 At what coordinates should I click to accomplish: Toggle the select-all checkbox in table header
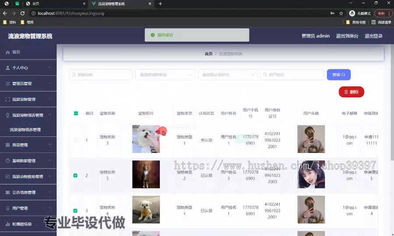tap(76, 113)
